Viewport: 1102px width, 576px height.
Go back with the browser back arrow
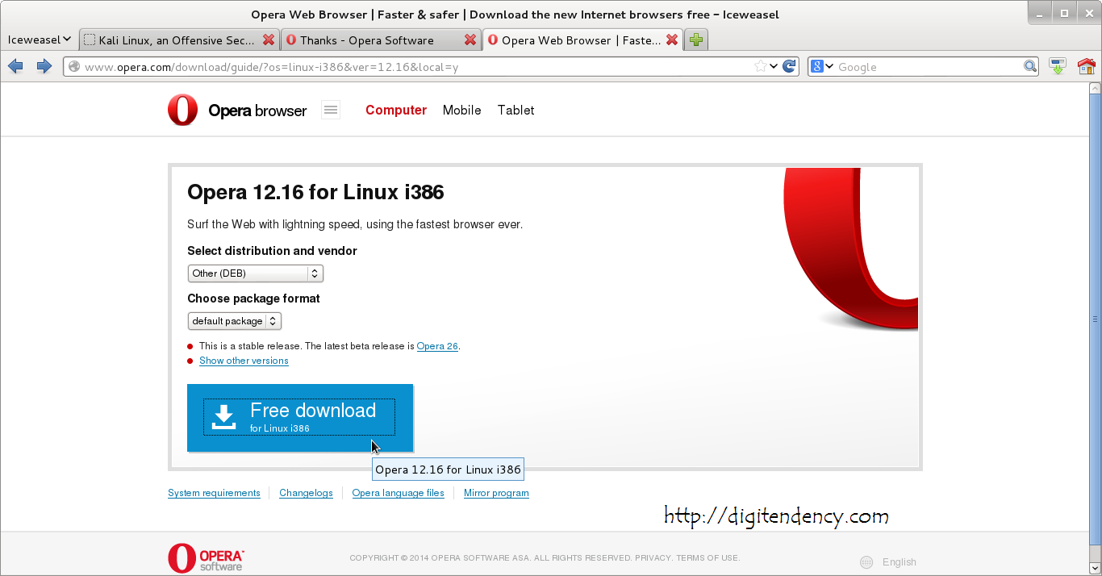[15, 66]
